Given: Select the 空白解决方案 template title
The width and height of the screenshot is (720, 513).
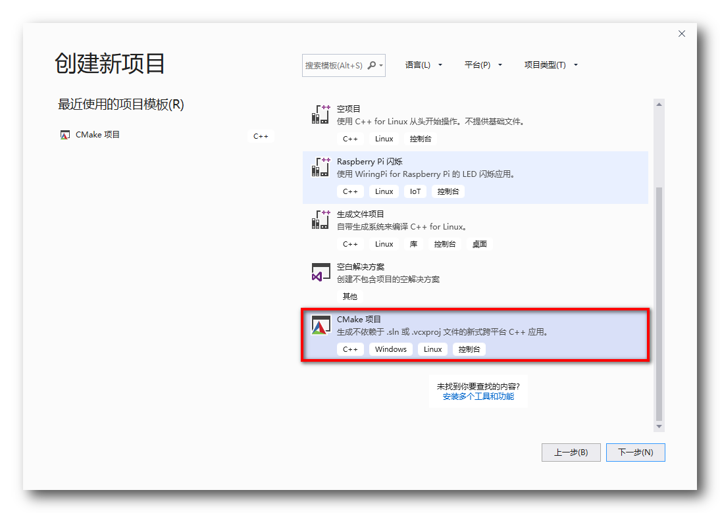Looking at the screenshot, I should [361, 266].
